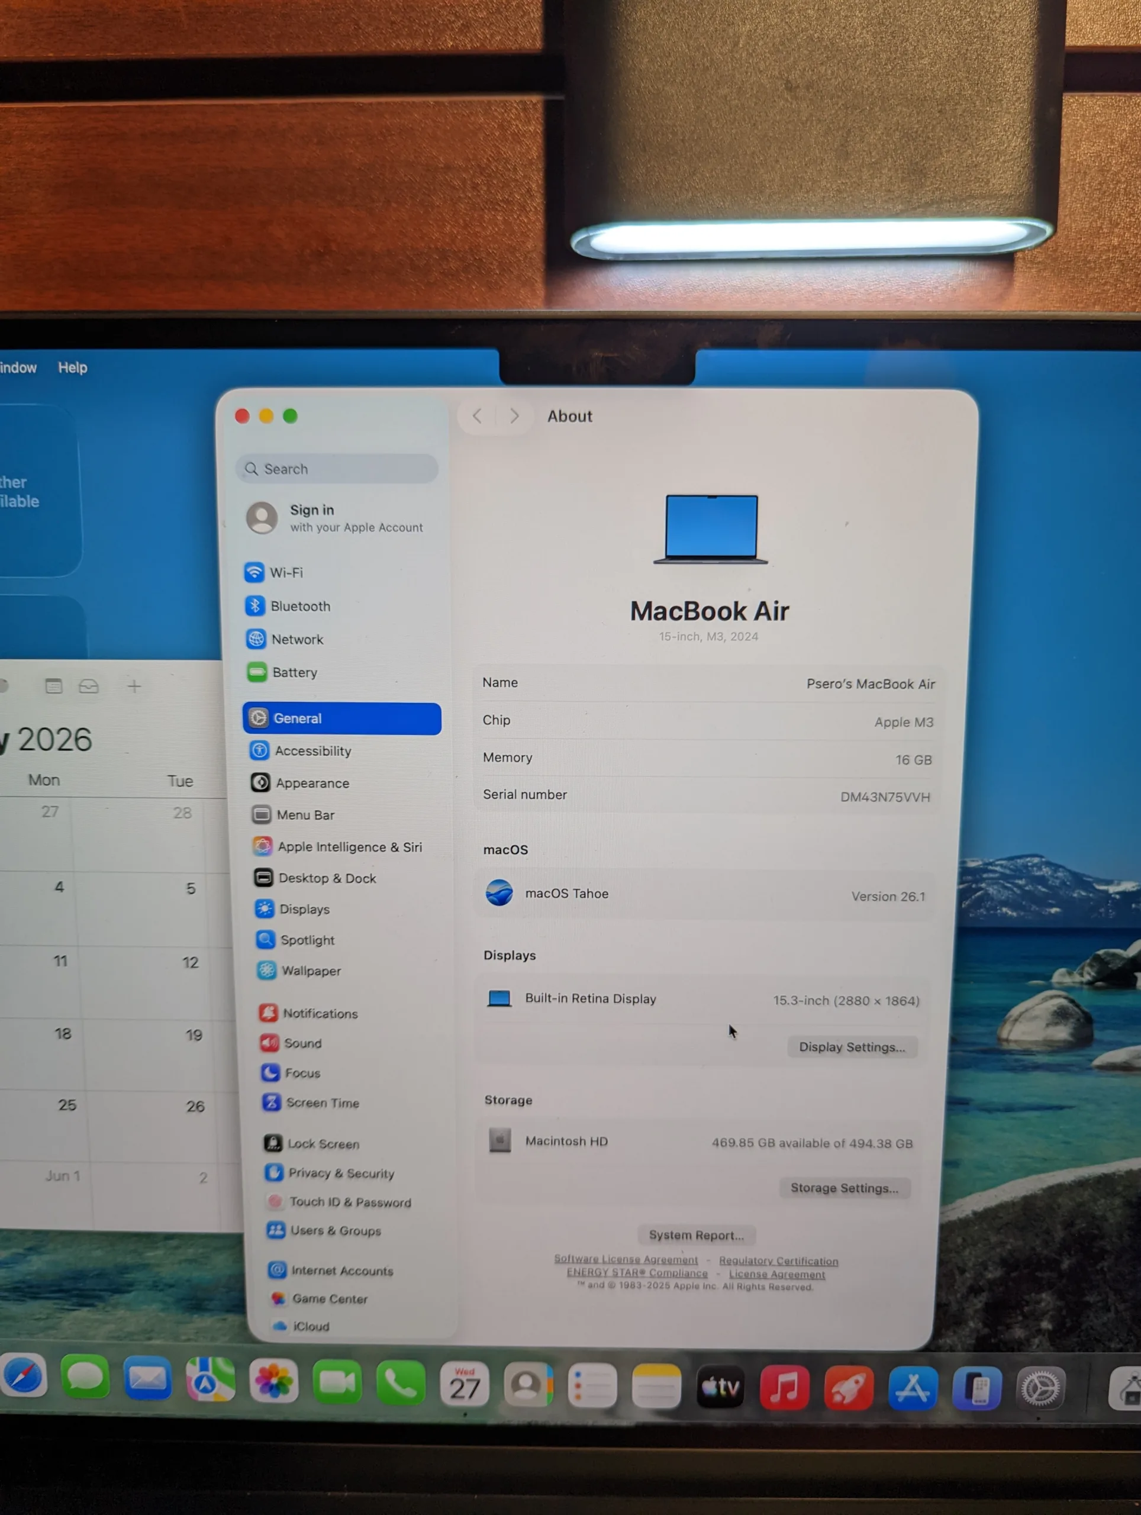This screenshot has height=1515, width=1141.
Task: Launch iPhone Mirroring from the Dock
Action: coord(977,1389)
